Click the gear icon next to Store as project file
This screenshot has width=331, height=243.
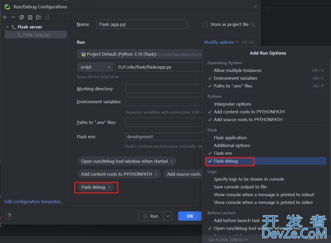click(x=252, y=24)
